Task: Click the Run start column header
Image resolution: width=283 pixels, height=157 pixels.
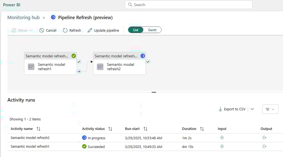Action: (x=132, y=129)
